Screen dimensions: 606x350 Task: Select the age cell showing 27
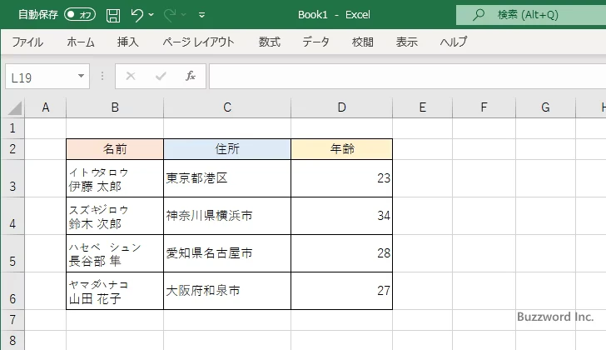click(341, 291)
